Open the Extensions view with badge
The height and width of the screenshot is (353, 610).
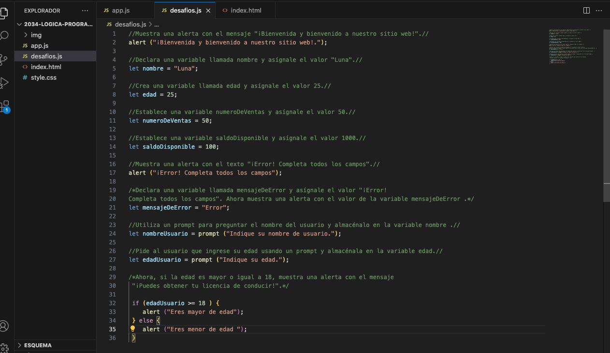tap(4, 106)
